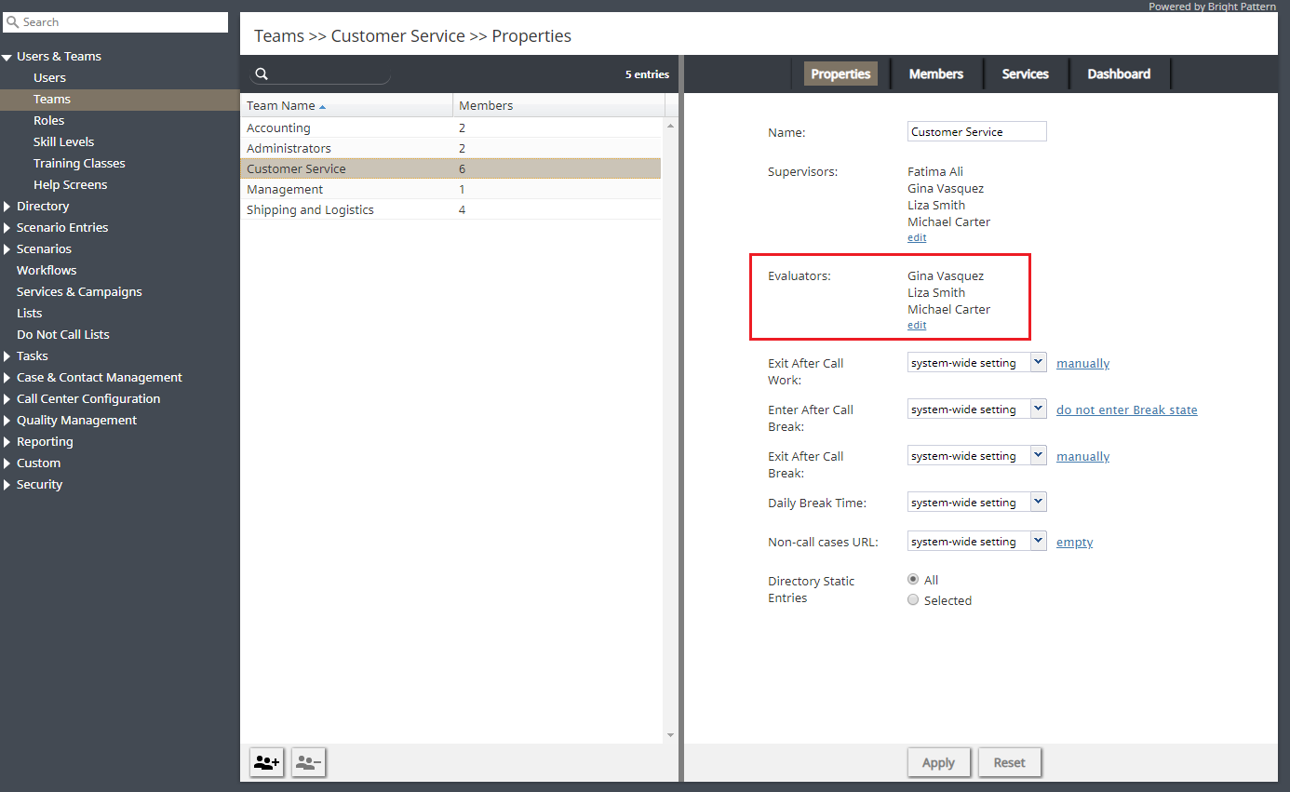
Task: Expand the Scenarios section
Action: click(7, 249)
